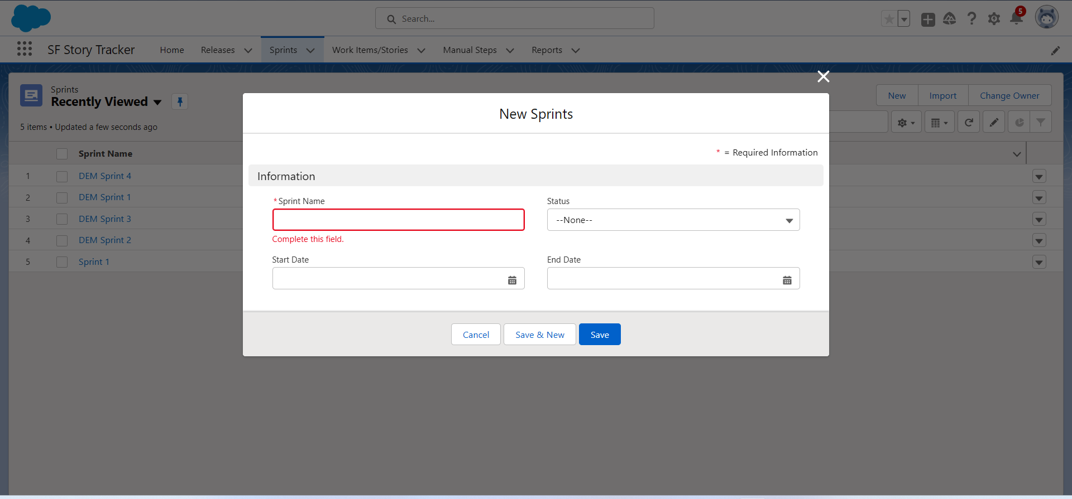
Task: Click the Sprints object icon
Action: (x=31, y=95)
